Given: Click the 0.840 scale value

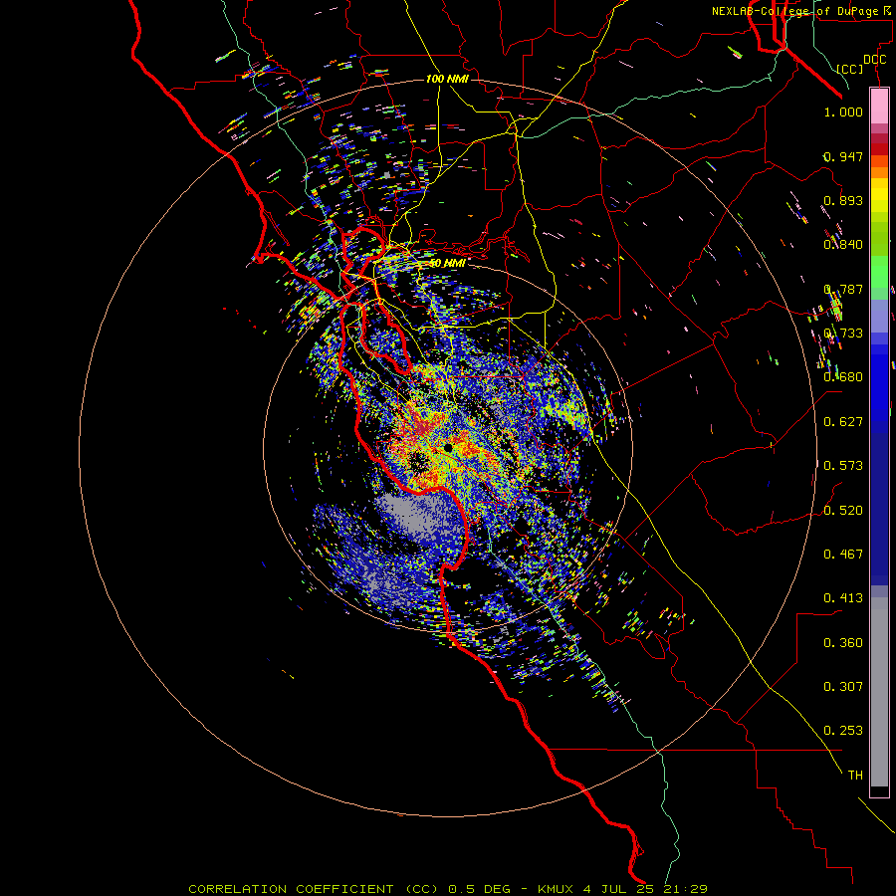Looking at the screenshot, I should [843, 245].
